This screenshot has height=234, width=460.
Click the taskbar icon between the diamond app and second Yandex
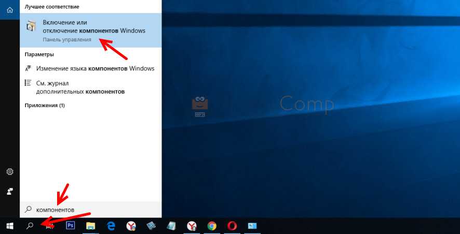[172, 226]
